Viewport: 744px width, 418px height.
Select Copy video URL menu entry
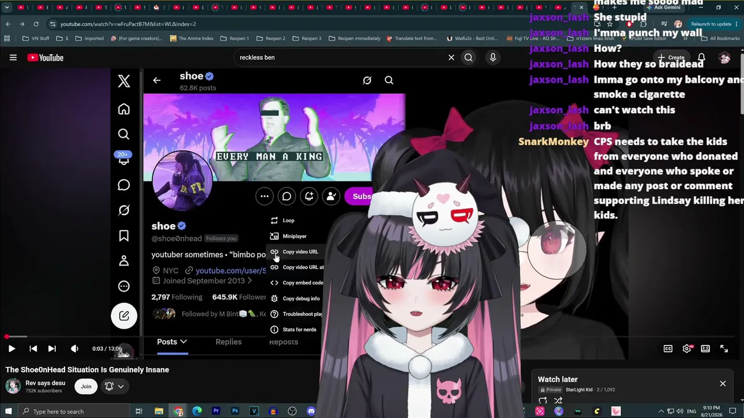(296, 252)
